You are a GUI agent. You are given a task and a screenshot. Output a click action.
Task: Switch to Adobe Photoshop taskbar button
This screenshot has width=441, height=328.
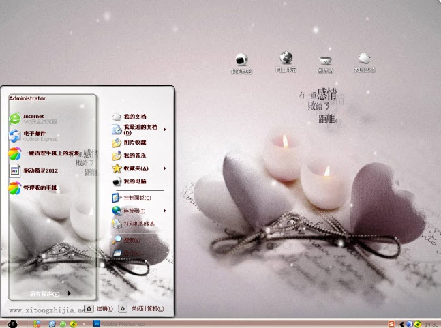pos(121,324)
